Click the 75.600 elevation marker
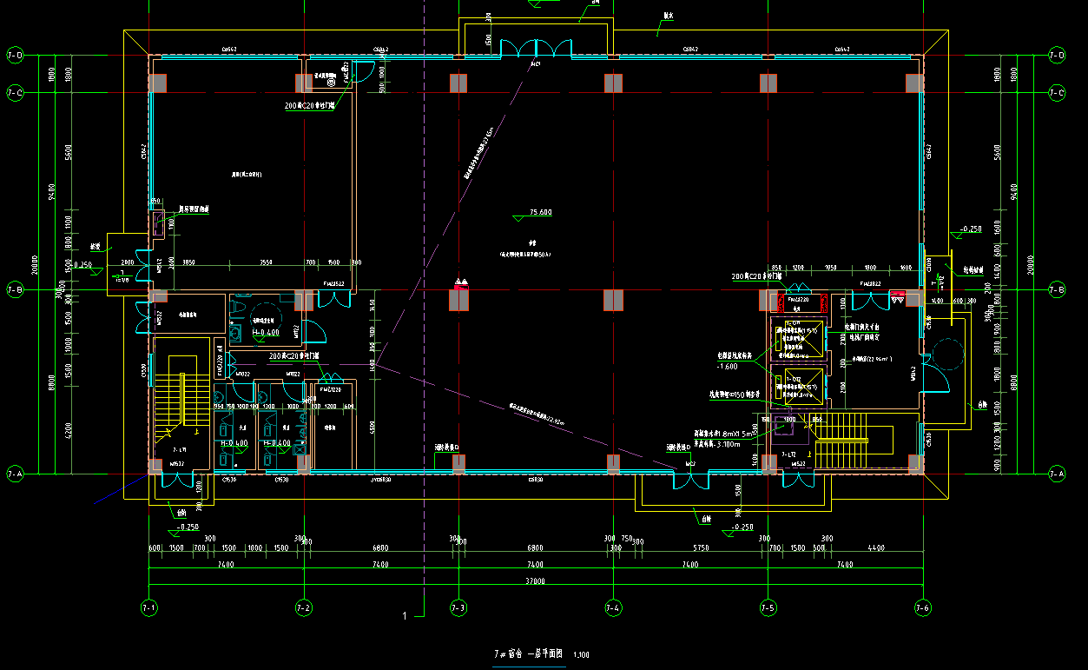Viewport: 1088px width, 670px height. coord(540,213)
